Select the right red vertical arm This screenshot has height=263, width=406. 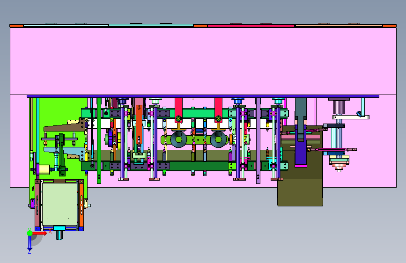coord(218,110)
